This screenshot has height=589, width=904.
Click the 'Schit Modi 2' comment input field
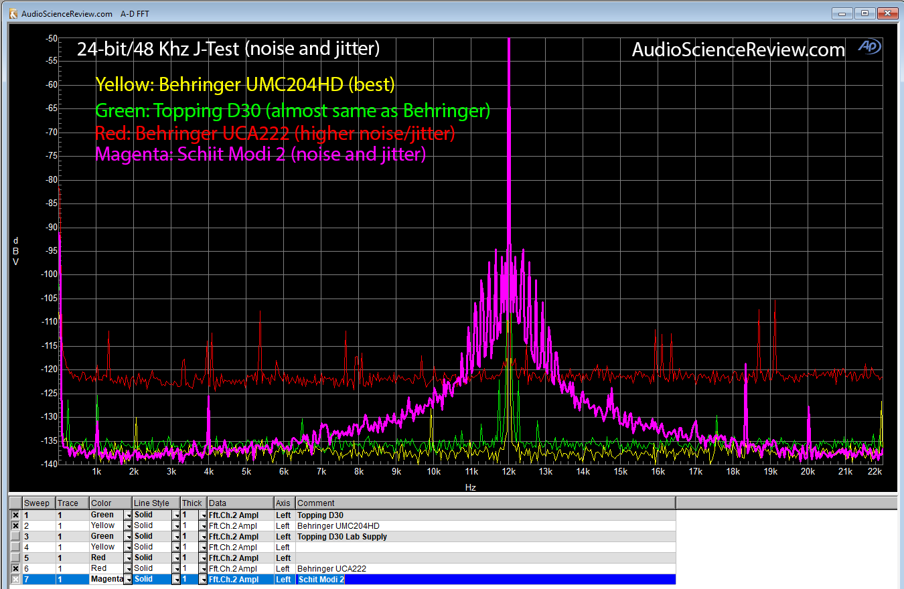(485, 579)
